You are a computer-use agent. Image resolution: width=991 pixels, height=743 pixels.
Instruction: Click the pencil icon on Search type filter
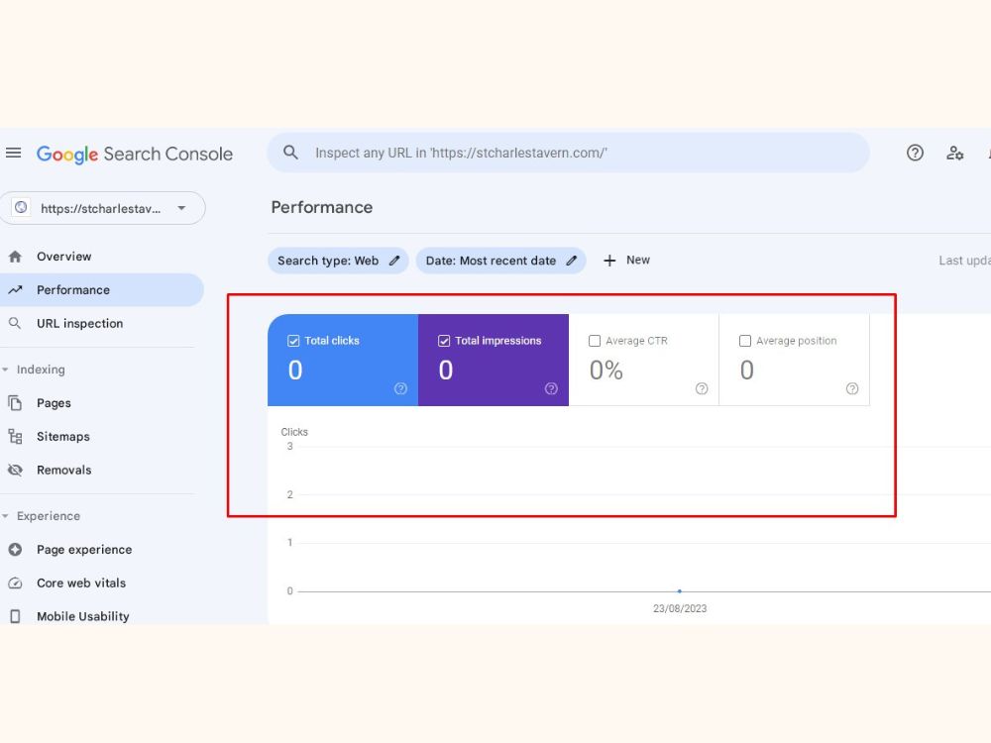click(x=394, y=261)
